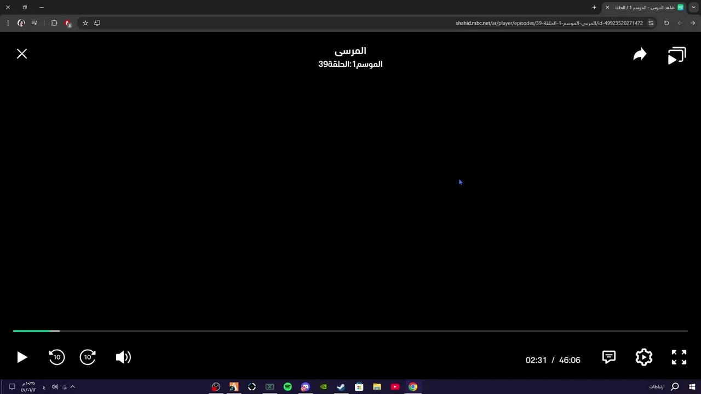Go back in browser history
The height and width of the screenshot is (394, 701).
click(693, 23)
